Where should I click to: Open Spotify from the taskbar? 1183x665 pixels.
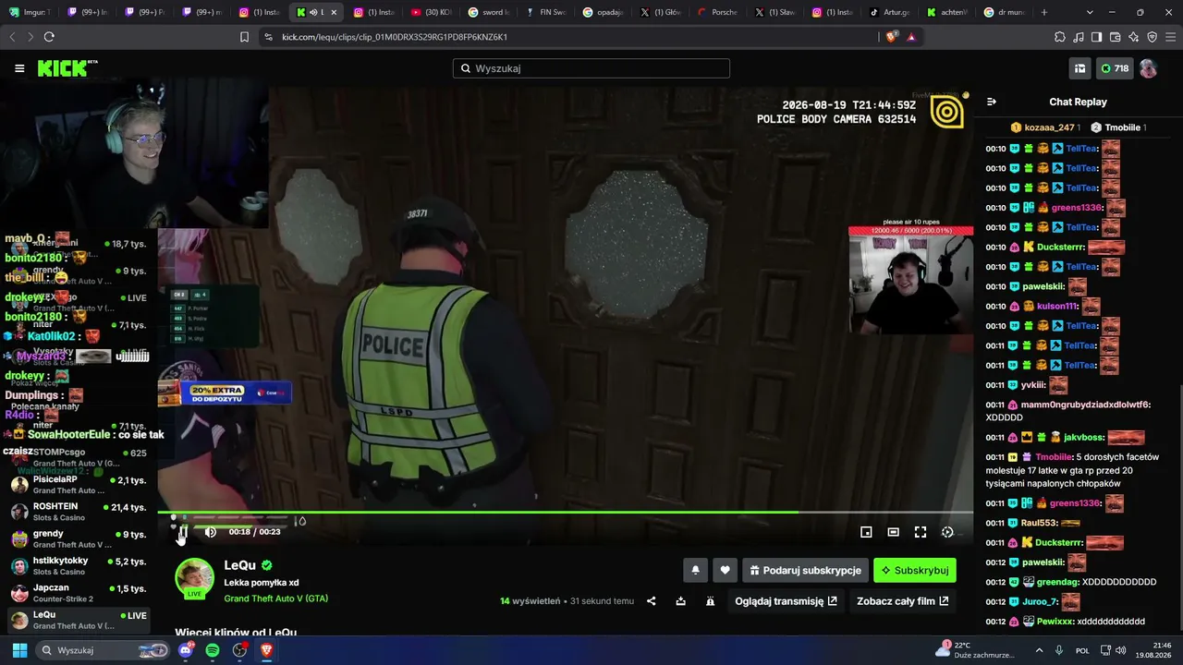click(213, 650)
